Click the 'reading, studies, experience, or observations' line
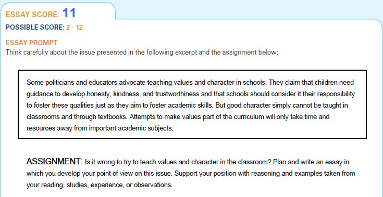Image resolution: width=383 pixels, height=197 pixels. click(99, 185)
